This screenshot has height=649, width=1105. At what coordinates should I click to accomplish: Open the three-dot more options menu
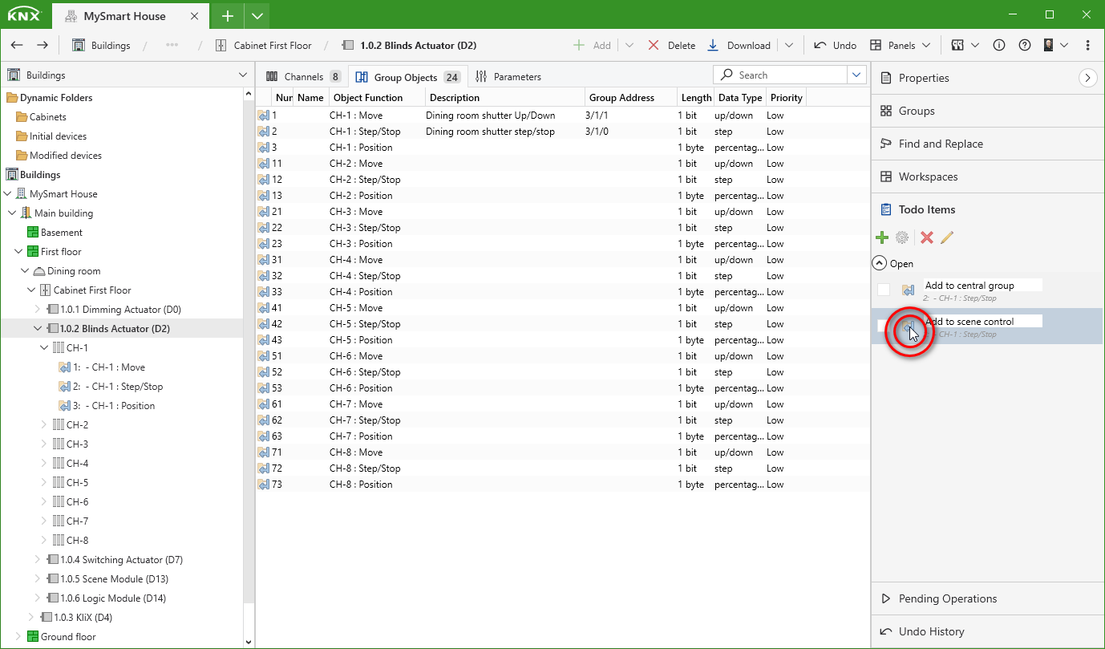(1087, 46)
